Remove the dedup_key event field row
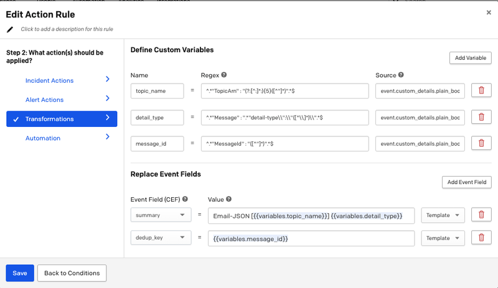The width and height of the screenshot is (498, 288). click(481, 238)
